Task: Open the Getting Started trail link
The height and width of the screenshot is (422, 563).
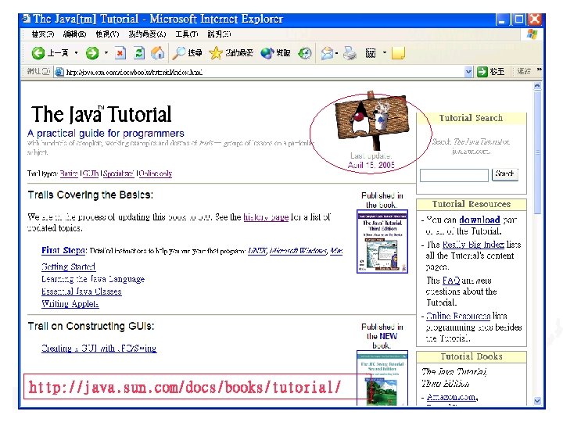Action: pyautogui.click(x=68, y=266)
